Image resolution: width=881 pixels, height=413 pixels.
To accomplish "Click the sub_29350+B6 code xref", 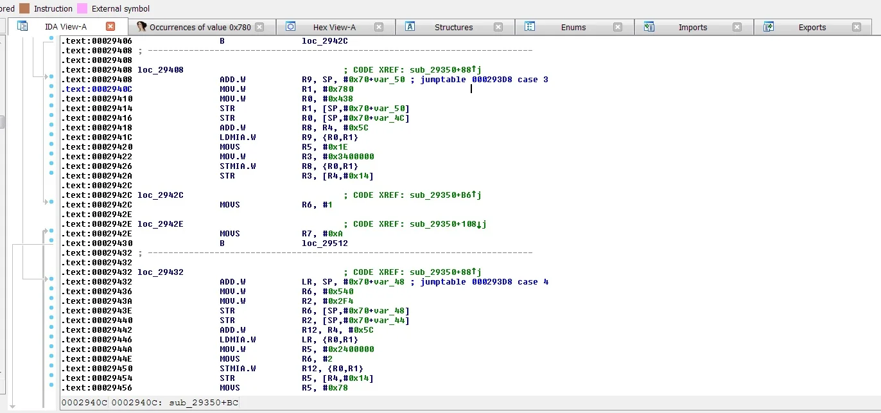I will (444, 195).
